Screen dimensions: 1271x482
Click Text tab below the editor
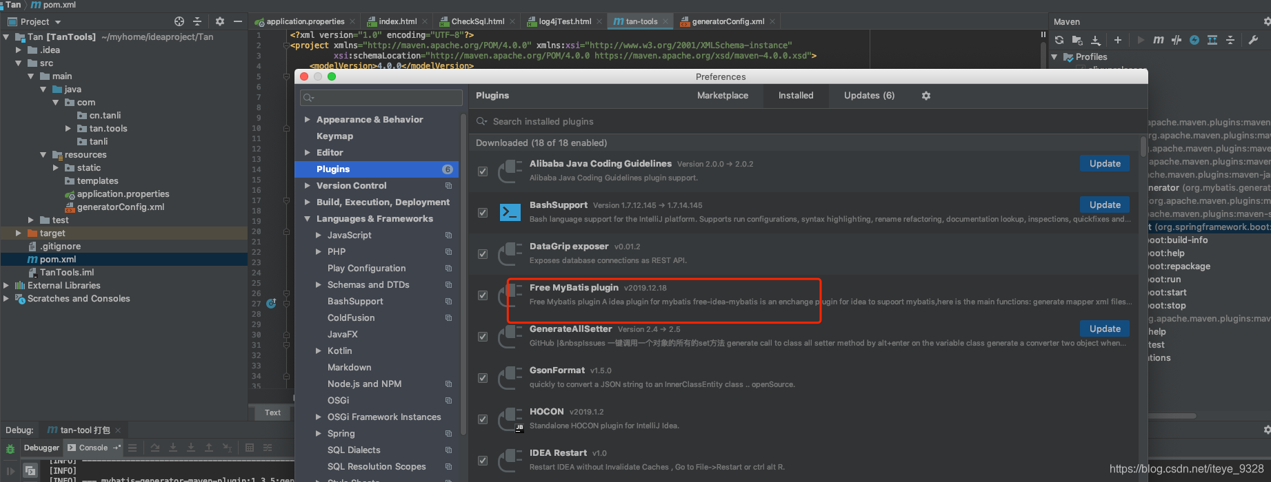click(x=272, y=412)
